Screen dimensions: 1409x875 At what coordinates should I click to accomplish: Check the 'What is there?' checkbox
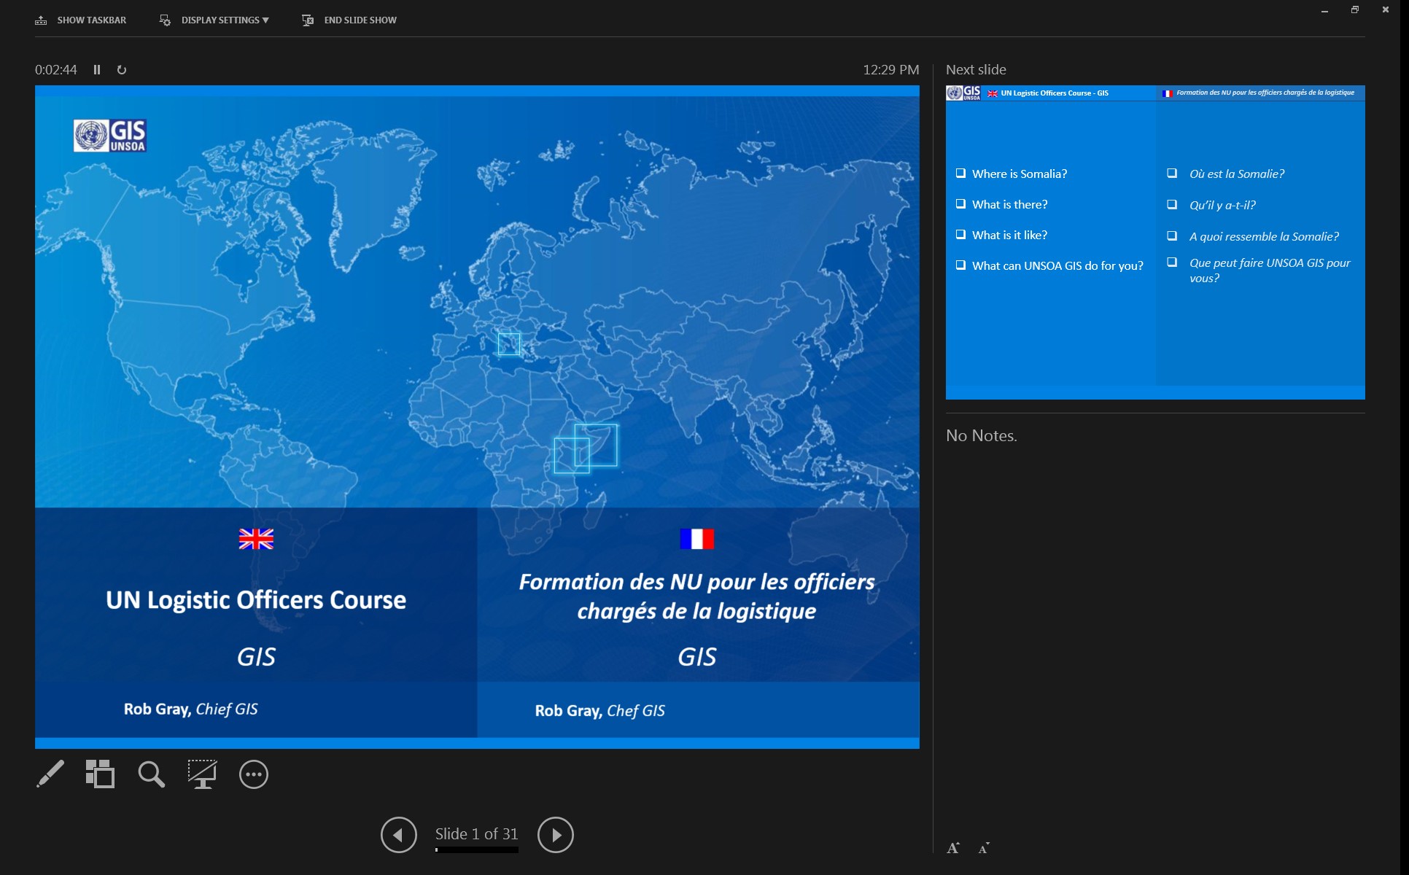960,204
